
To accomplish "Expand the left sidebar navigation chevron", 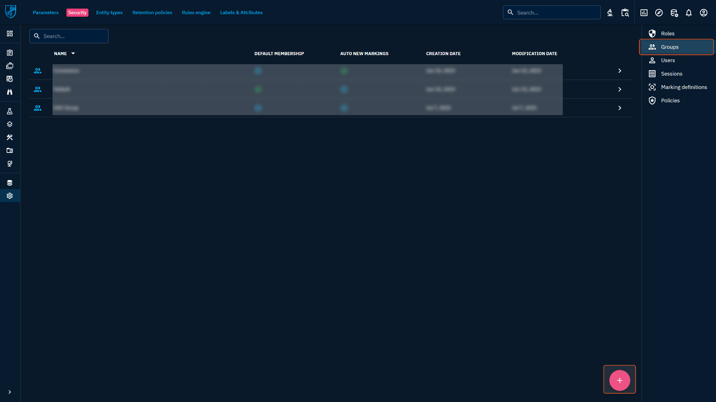I will point(10,392).
